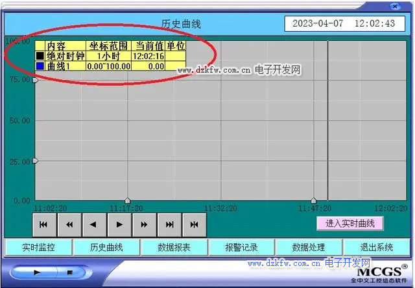Click the 退出系统 button
415x288 pixels.
[x=376, y=247]
